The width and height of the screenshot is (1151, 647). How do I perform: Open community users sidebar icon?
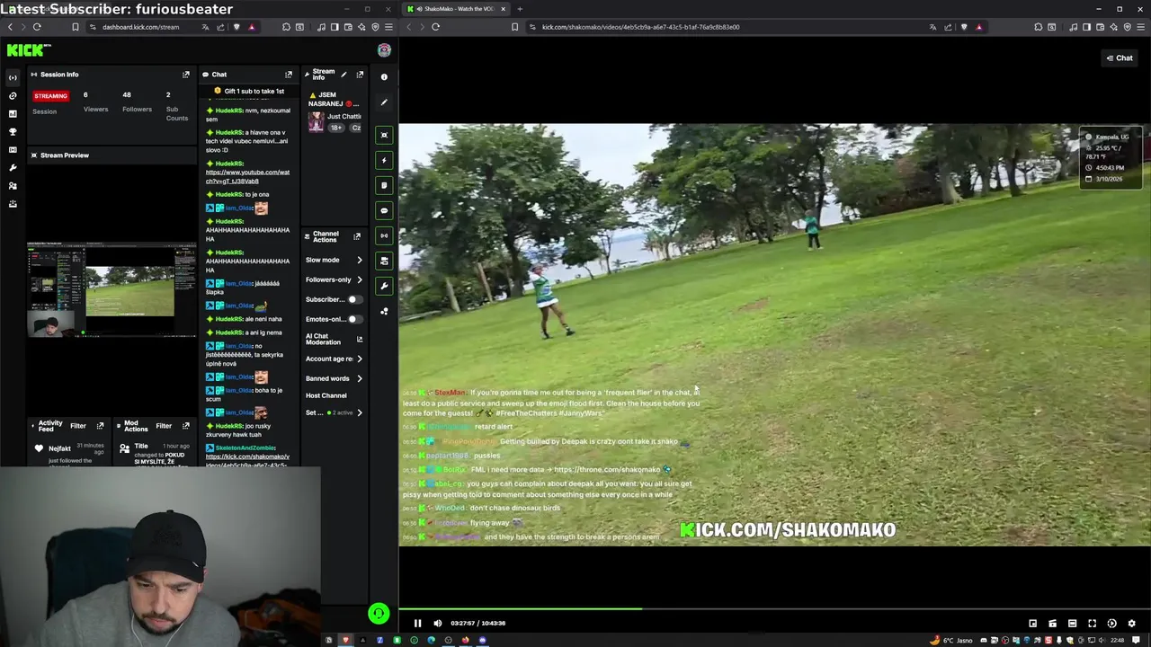(x=13, y=185)
